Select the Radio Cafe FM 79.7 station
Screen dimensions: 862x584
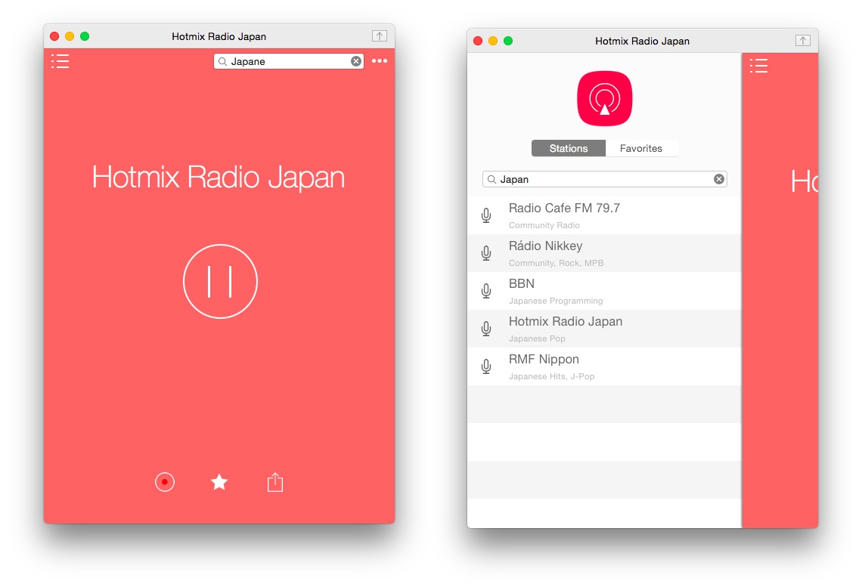tap(604, 215)
